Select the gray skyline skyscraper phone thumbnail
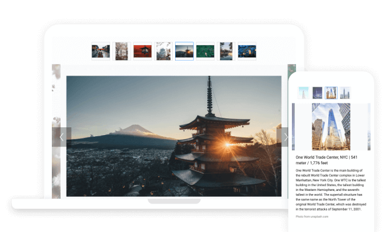 345,93
